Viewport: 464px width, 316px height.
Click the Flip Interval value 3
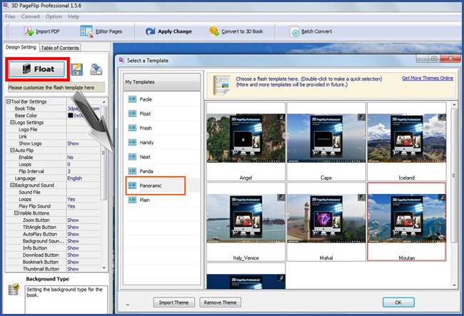click(69, 171)
